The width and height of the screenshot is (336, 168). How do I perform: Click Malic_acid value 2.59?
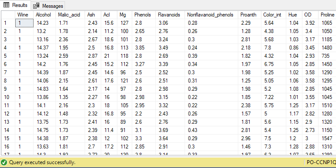click(63, 56)
